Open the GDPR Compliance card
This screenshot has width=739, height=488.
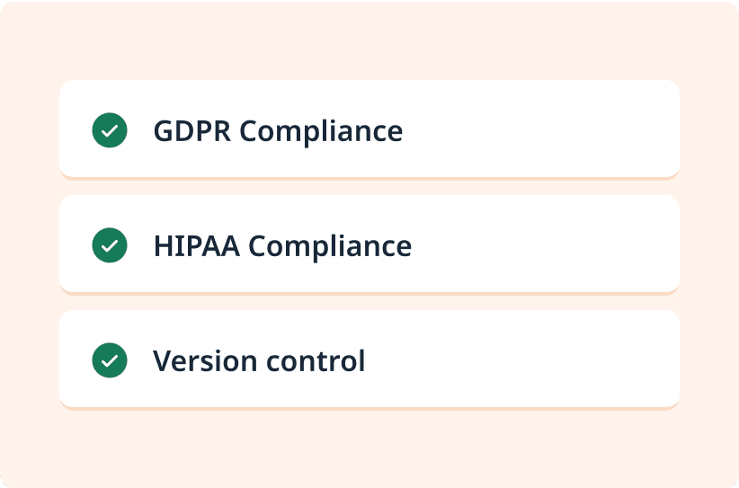[369, 129]
